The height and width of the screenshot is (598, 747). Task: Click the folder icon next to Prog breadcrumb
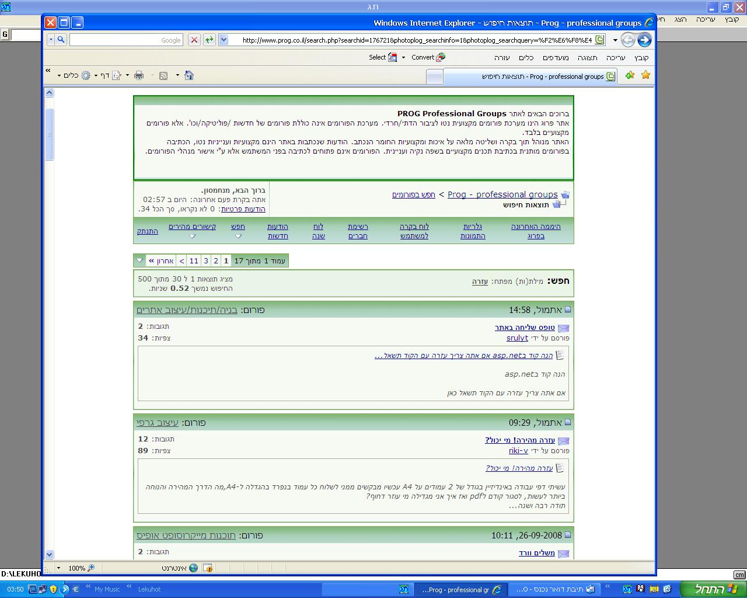[x=565, y=195]
